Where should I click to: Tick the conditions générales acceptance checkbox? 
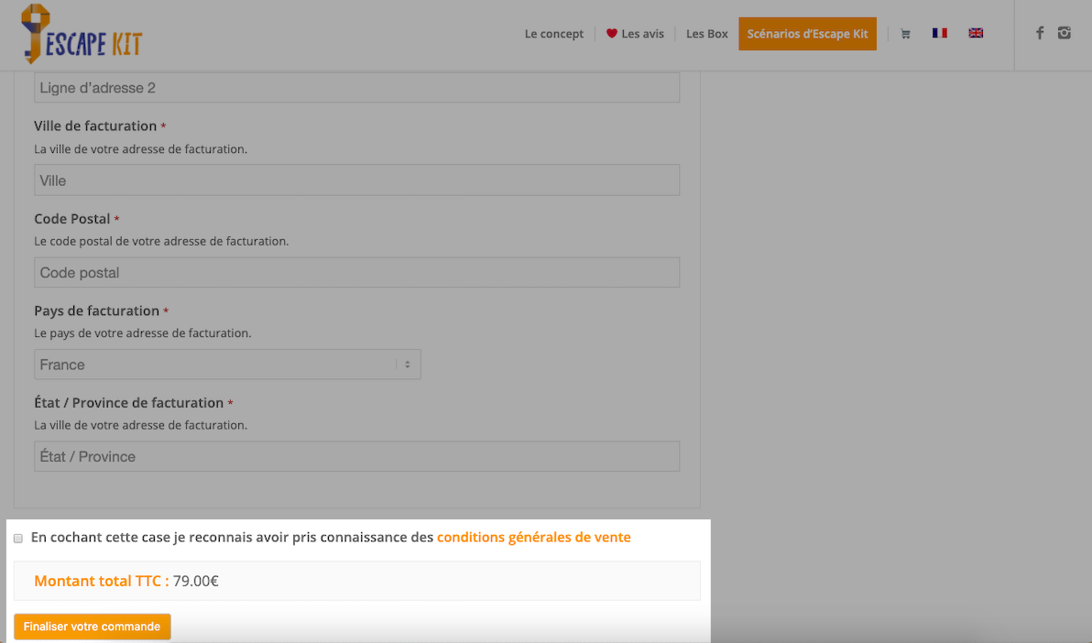click(18, 539)
